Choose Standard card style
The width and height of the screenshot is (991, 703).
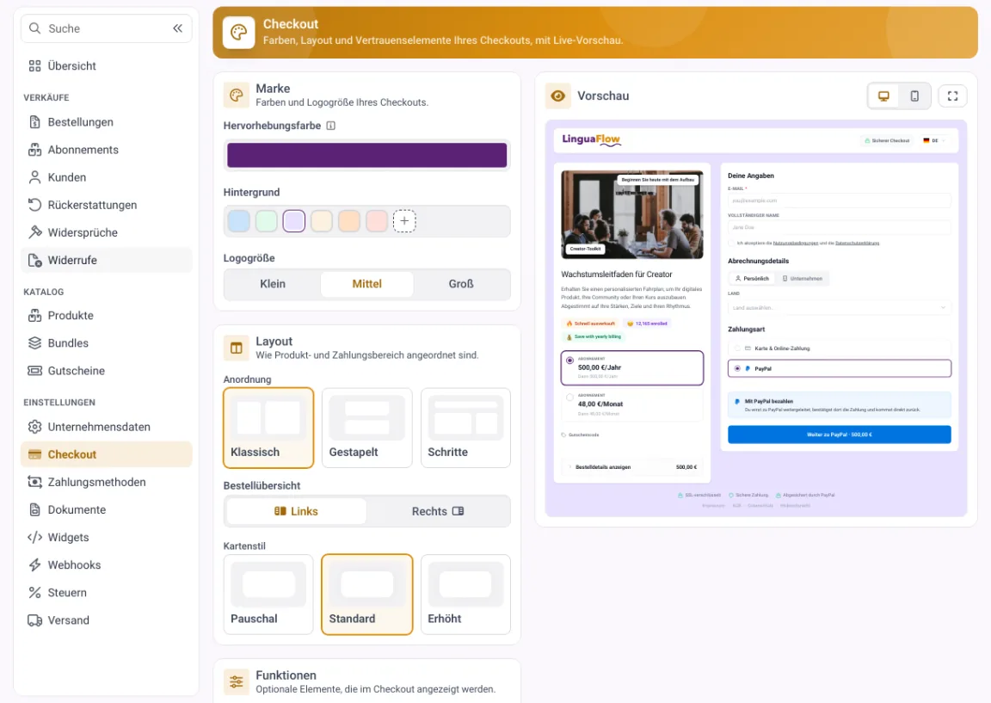point(367,595)
